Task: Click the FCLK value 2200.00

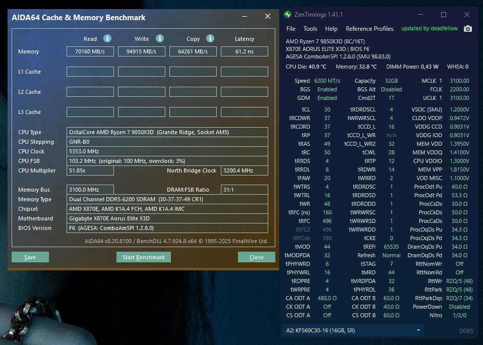Action: click(x=459, y=89)
